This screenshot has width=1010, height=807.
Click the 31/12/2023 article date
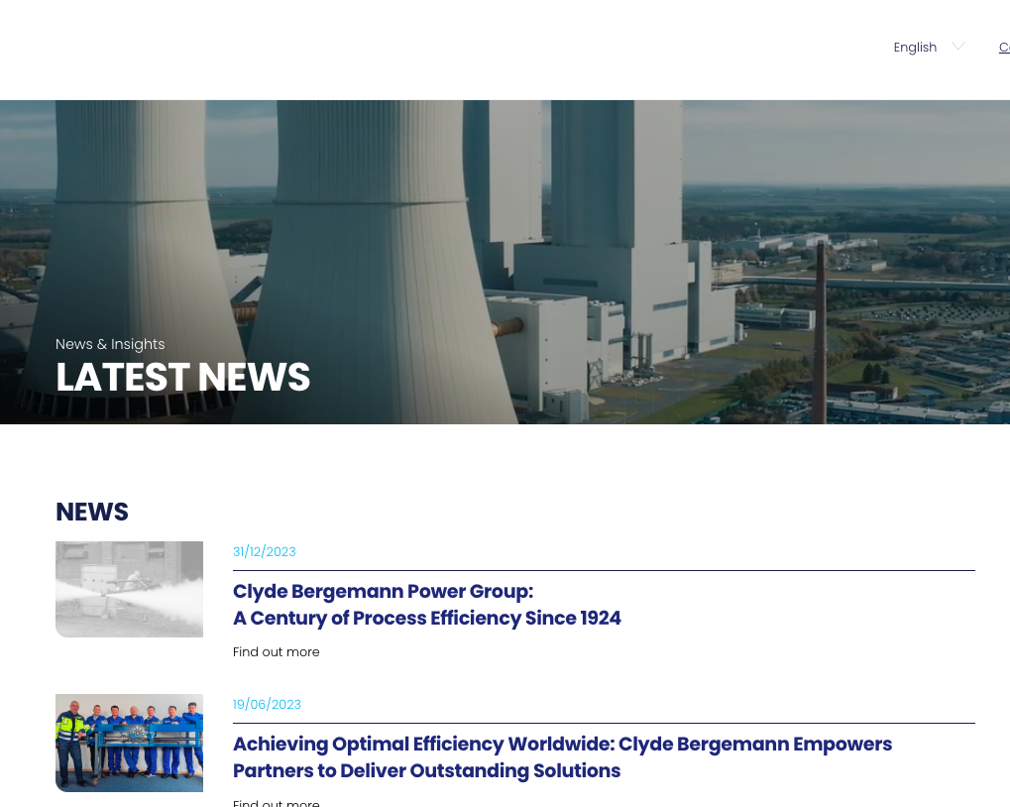click(264, 552)
